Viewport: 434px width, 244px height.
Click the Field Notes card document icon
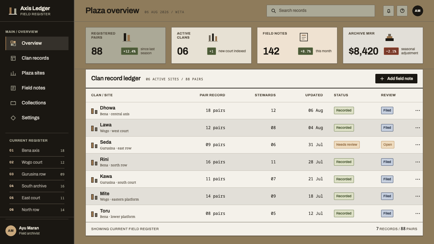point(304,37)
